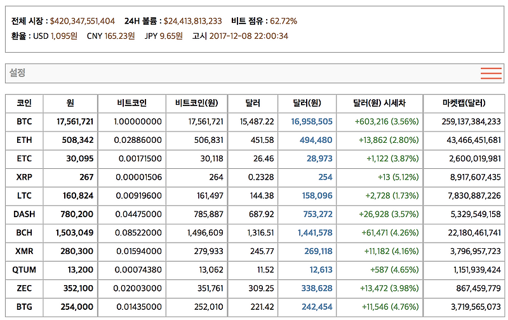Image resolution: width=508 pixels, height=320 pixels.
Task: Click the 달러(원) column header
Action: pyautogui.click(x=307, y=103)
